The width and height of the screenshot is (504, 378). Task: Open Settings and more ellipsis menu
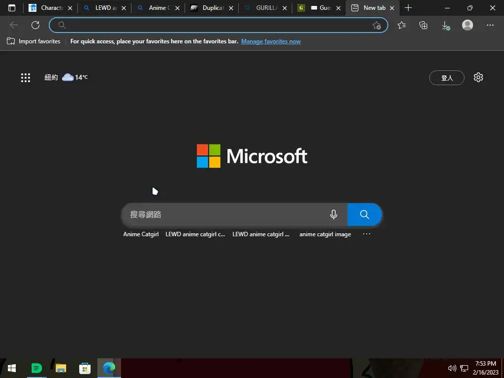pos(490,25)
